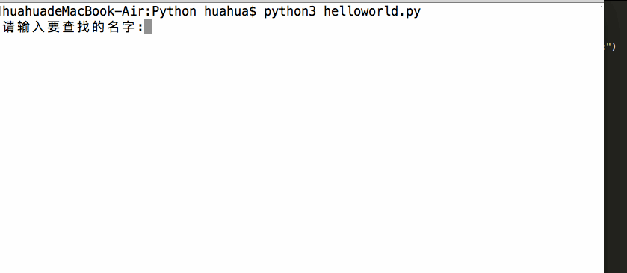Screen dimensions: 627x273
Task: Click the word python3 in the command line
Action: coord(290,12)
